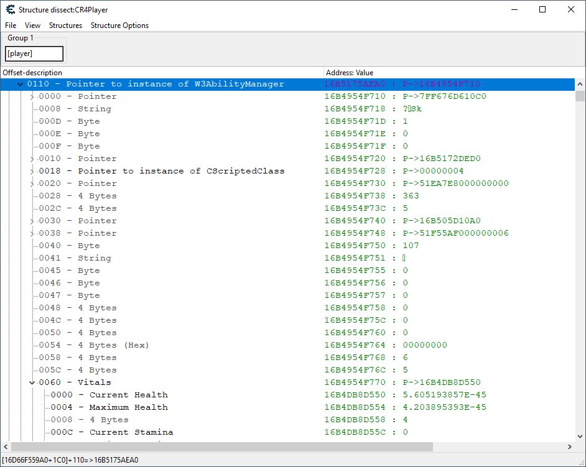Expand the 0000 Pointer entry
The image size is (586, 467).
point(32,96)
